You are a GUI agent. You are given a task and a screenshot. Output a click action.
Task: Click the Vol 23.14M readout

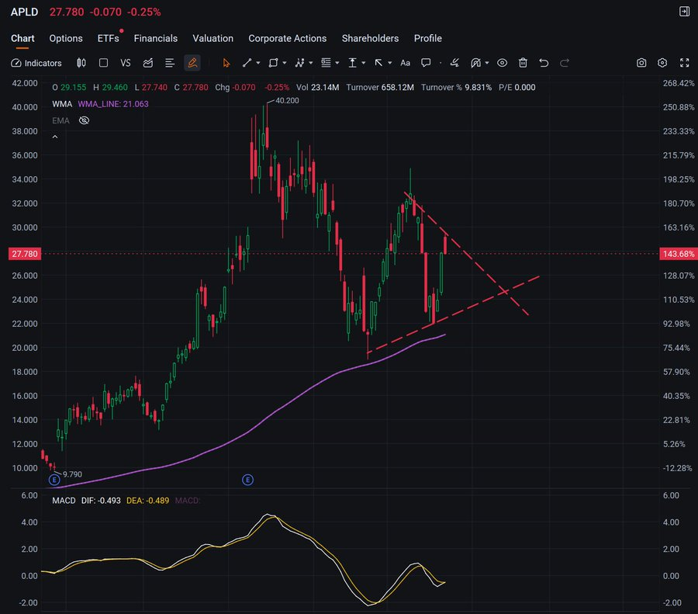318,88
